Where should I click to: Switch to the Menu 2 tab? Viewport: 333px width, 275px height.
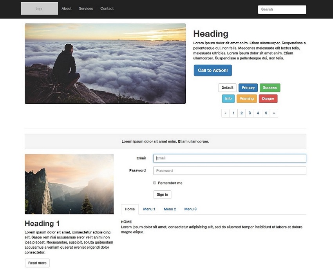tap(170, 209)
